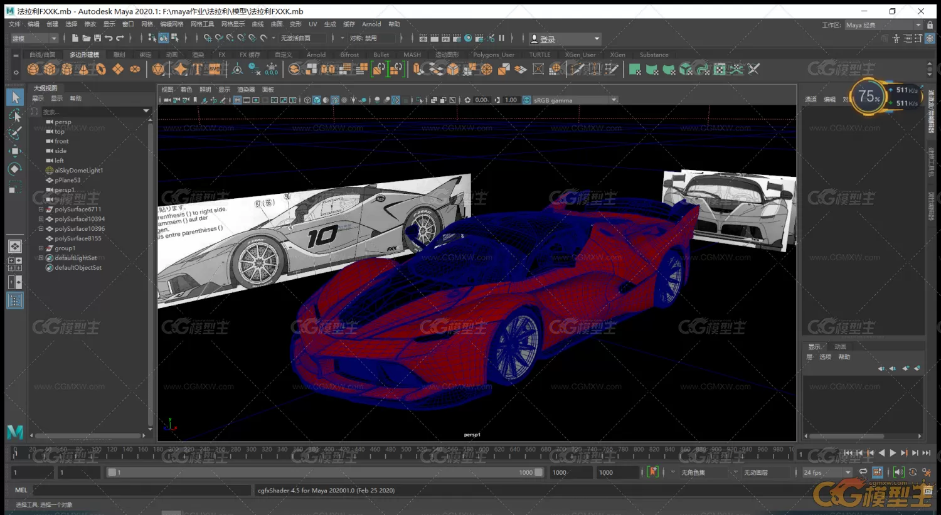Click the play backwards button

[x=881, y=453]
